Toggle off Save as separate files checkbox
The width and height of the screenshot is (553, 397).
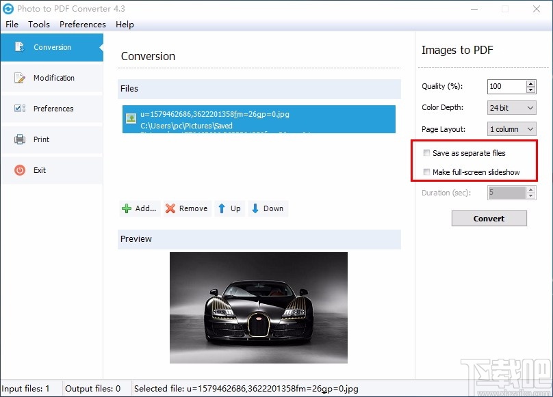coord(426,153)
